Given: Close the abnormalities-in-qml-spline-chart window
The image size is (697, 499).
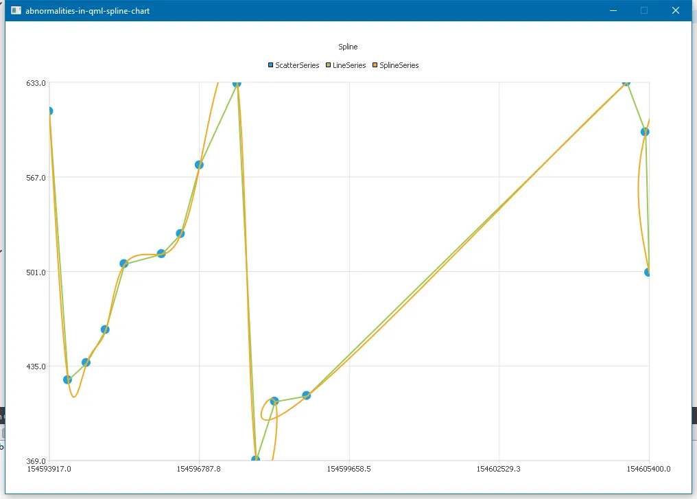Looking at the screenshot, I should (675, 10).
